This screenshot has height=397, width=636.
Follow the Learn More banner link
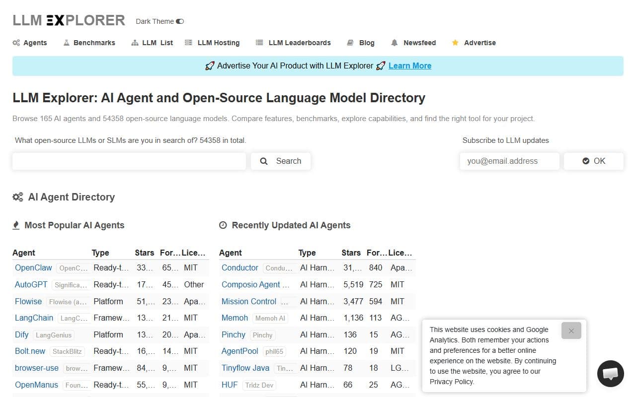pos(410,66)
